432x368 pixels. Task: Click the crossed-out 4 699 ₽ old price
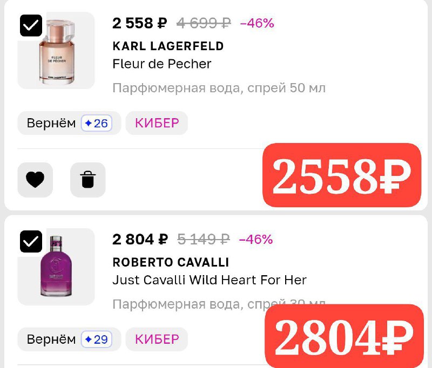[x=204, y=23]
